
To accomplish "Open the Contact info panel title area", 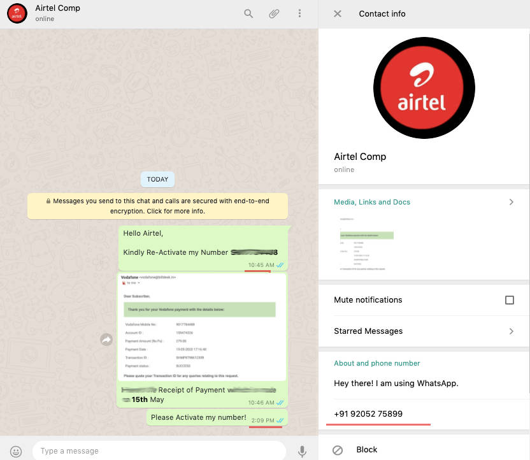I will click(x=382, y=13).
